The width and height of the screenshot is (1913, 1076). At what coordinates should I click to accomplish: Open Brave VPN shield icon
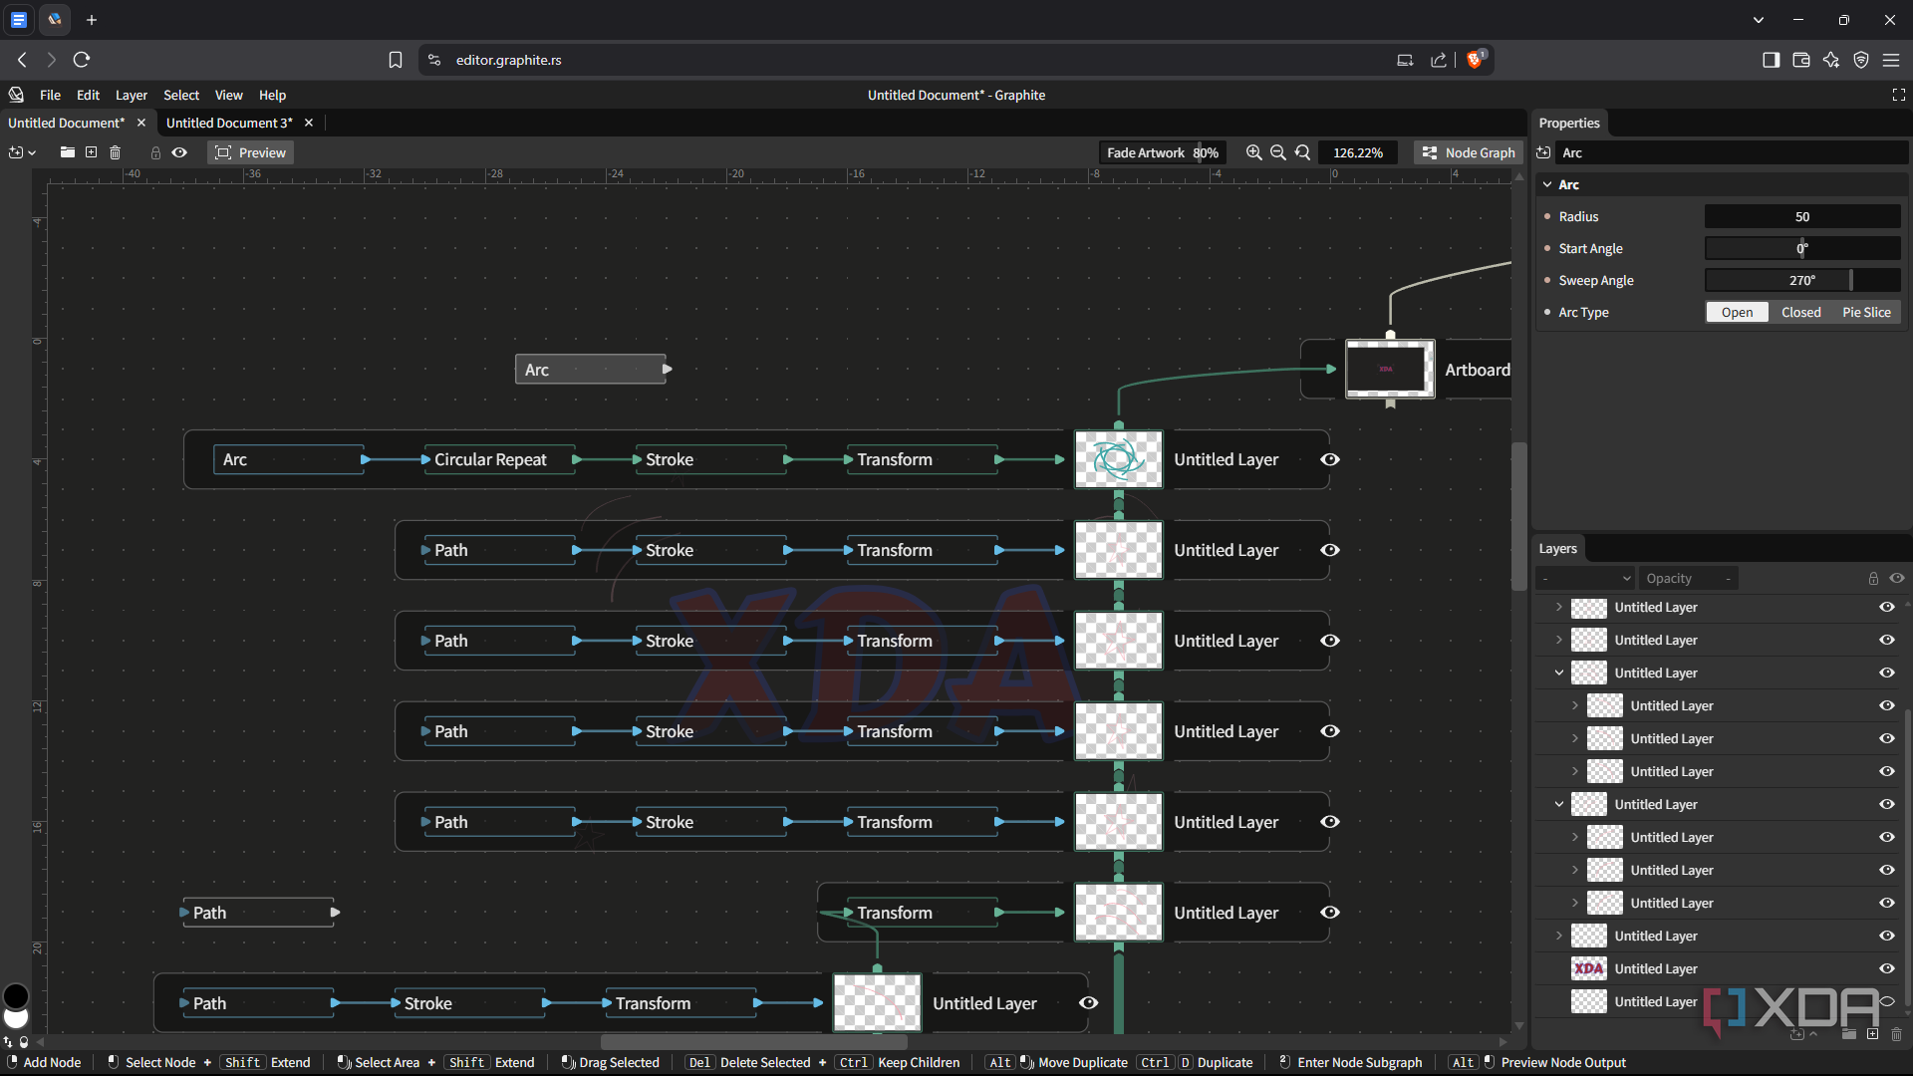point(1861,60)
